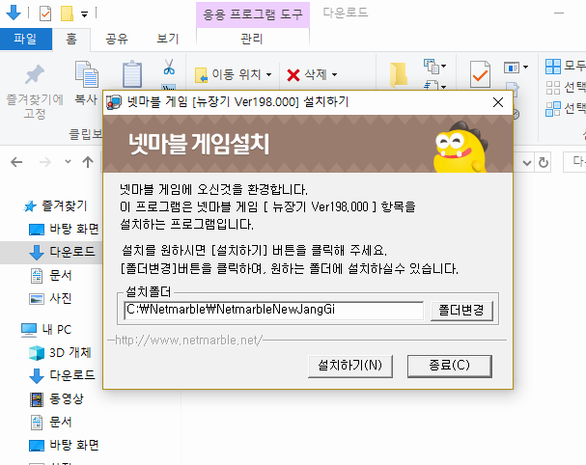This screenshot has width=586, height=465.
Task: Switch to the 공유 ribbon tab
Action: [116, 39]
